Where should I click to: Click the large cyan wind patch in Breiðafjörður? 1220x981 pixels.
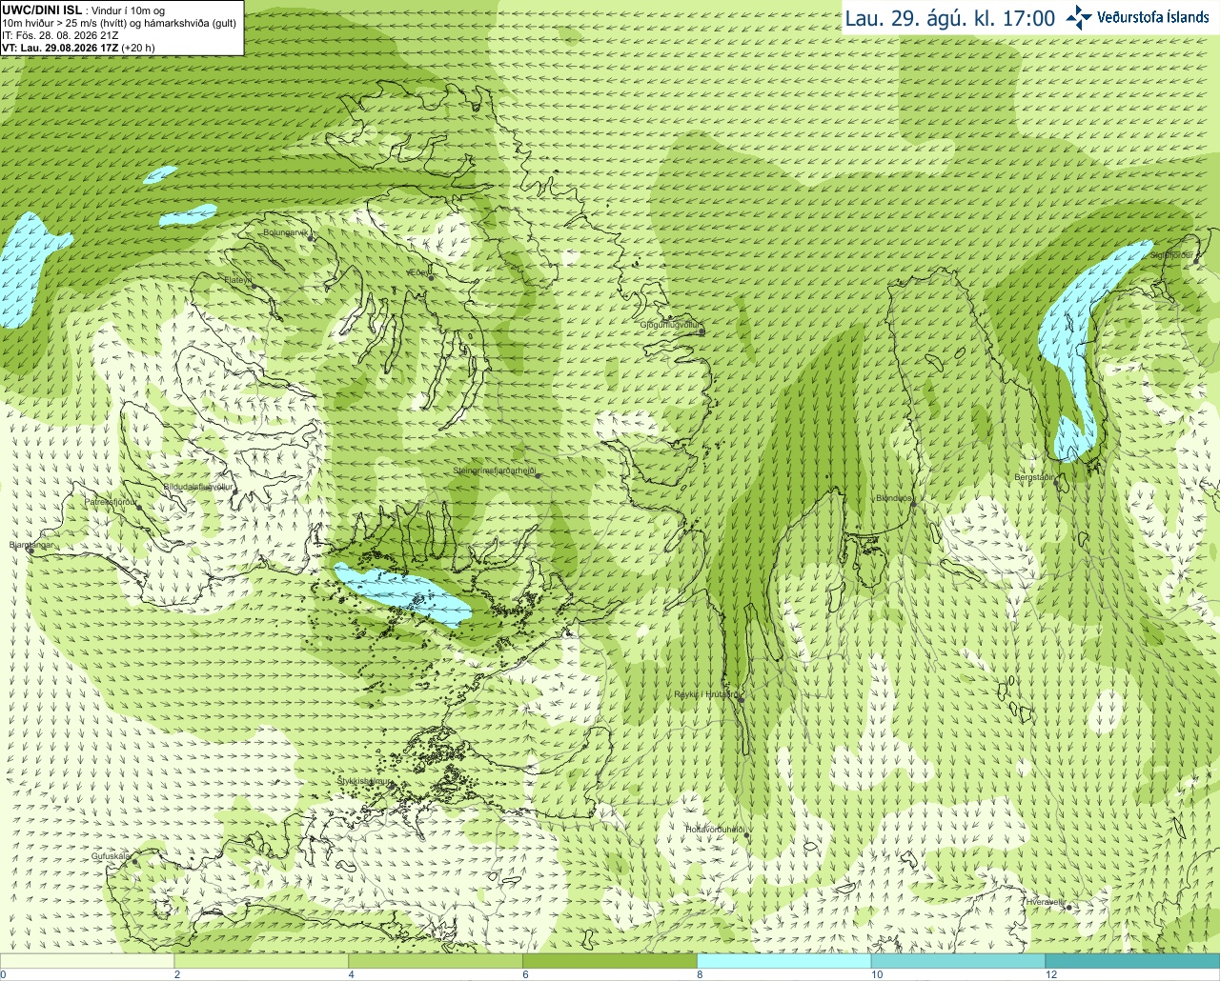tap(402, 594)
